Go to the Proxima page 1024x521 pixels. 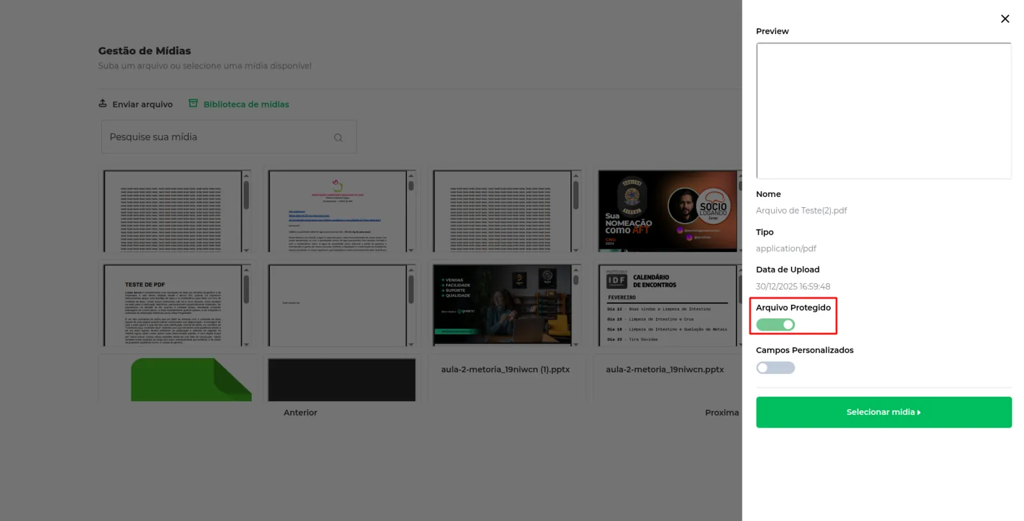pyautogui.click(x=722, y=413)
